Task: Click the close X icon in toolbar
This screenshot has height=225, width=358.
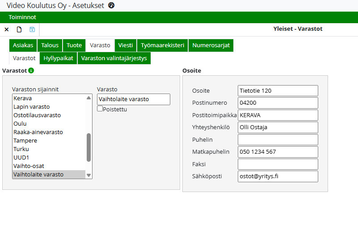Action: pyautogui.click(x=7, y=30)
